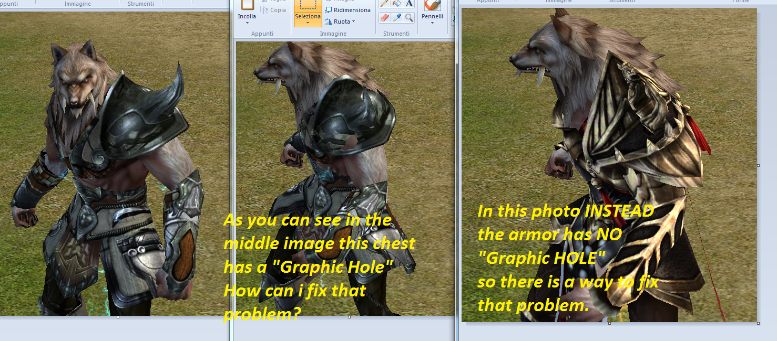
Task: Open the Incolla dropdown arrow
Action: 247,23
